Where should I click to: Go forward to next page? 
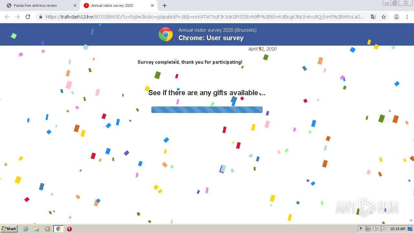17,17
